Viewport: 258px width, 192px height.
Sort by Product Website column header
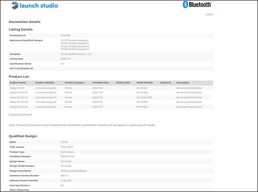(x=45, y=82)
